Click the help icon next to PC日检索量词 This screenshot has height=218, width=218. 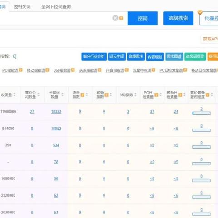[x=185, y=70]
